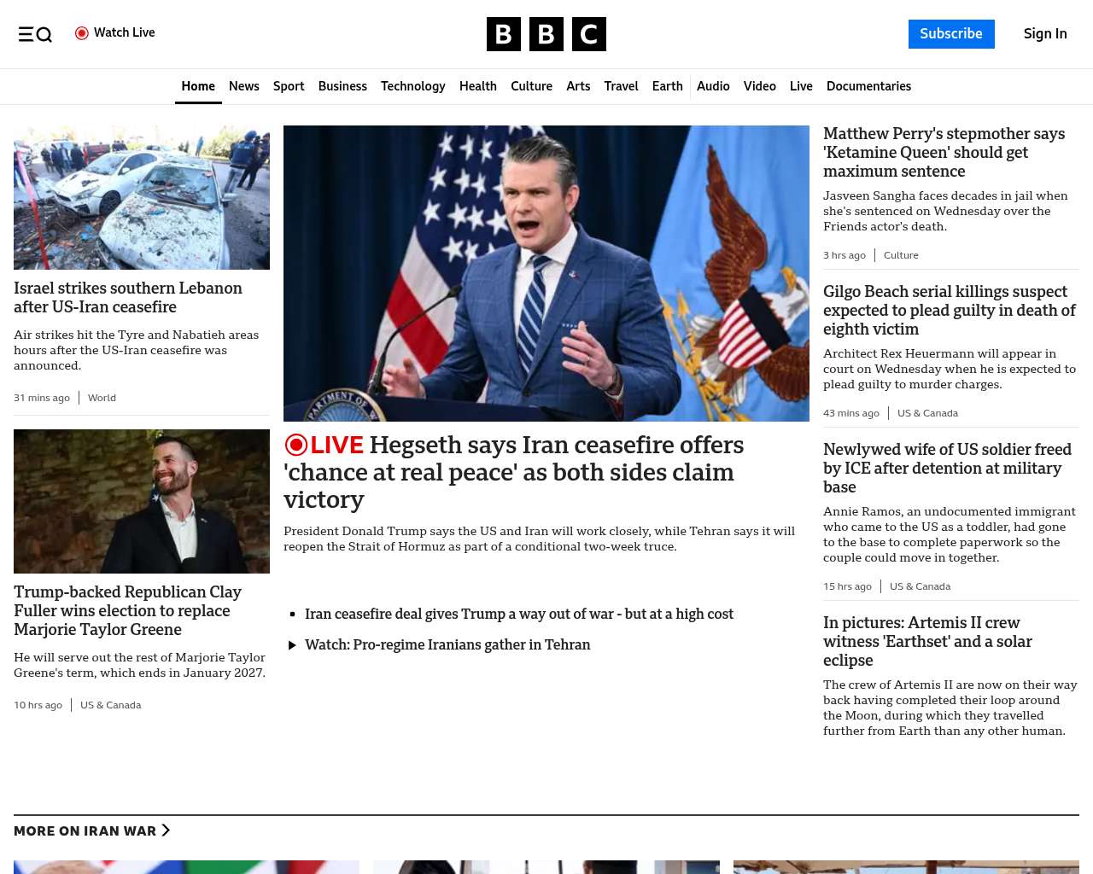Open the damaged cars Lebanon strike image

tap(142, 198)
